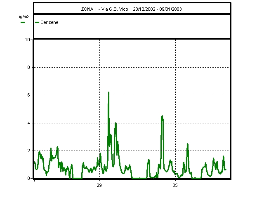The width and height of the screenshot is (264, 198).
Task: Click the y-axis value 0
Action: pyautogui.click(x=28, y=178)
